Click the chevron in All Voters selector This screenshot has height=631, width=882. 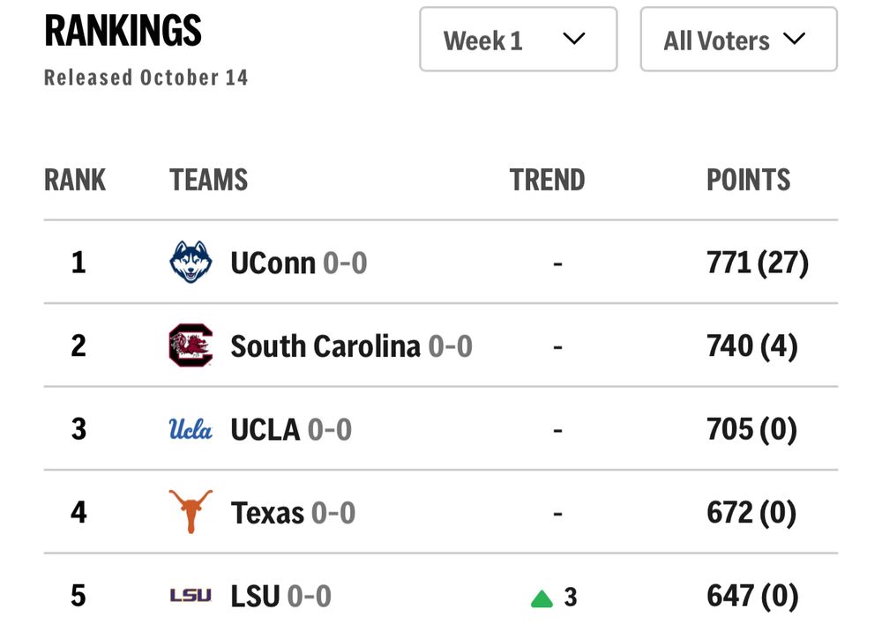[x=794, y=39]
